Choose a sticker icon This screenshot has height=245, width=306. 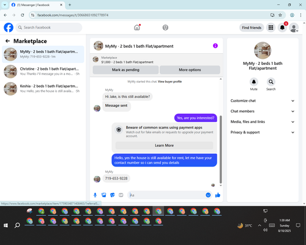point(113,195)
